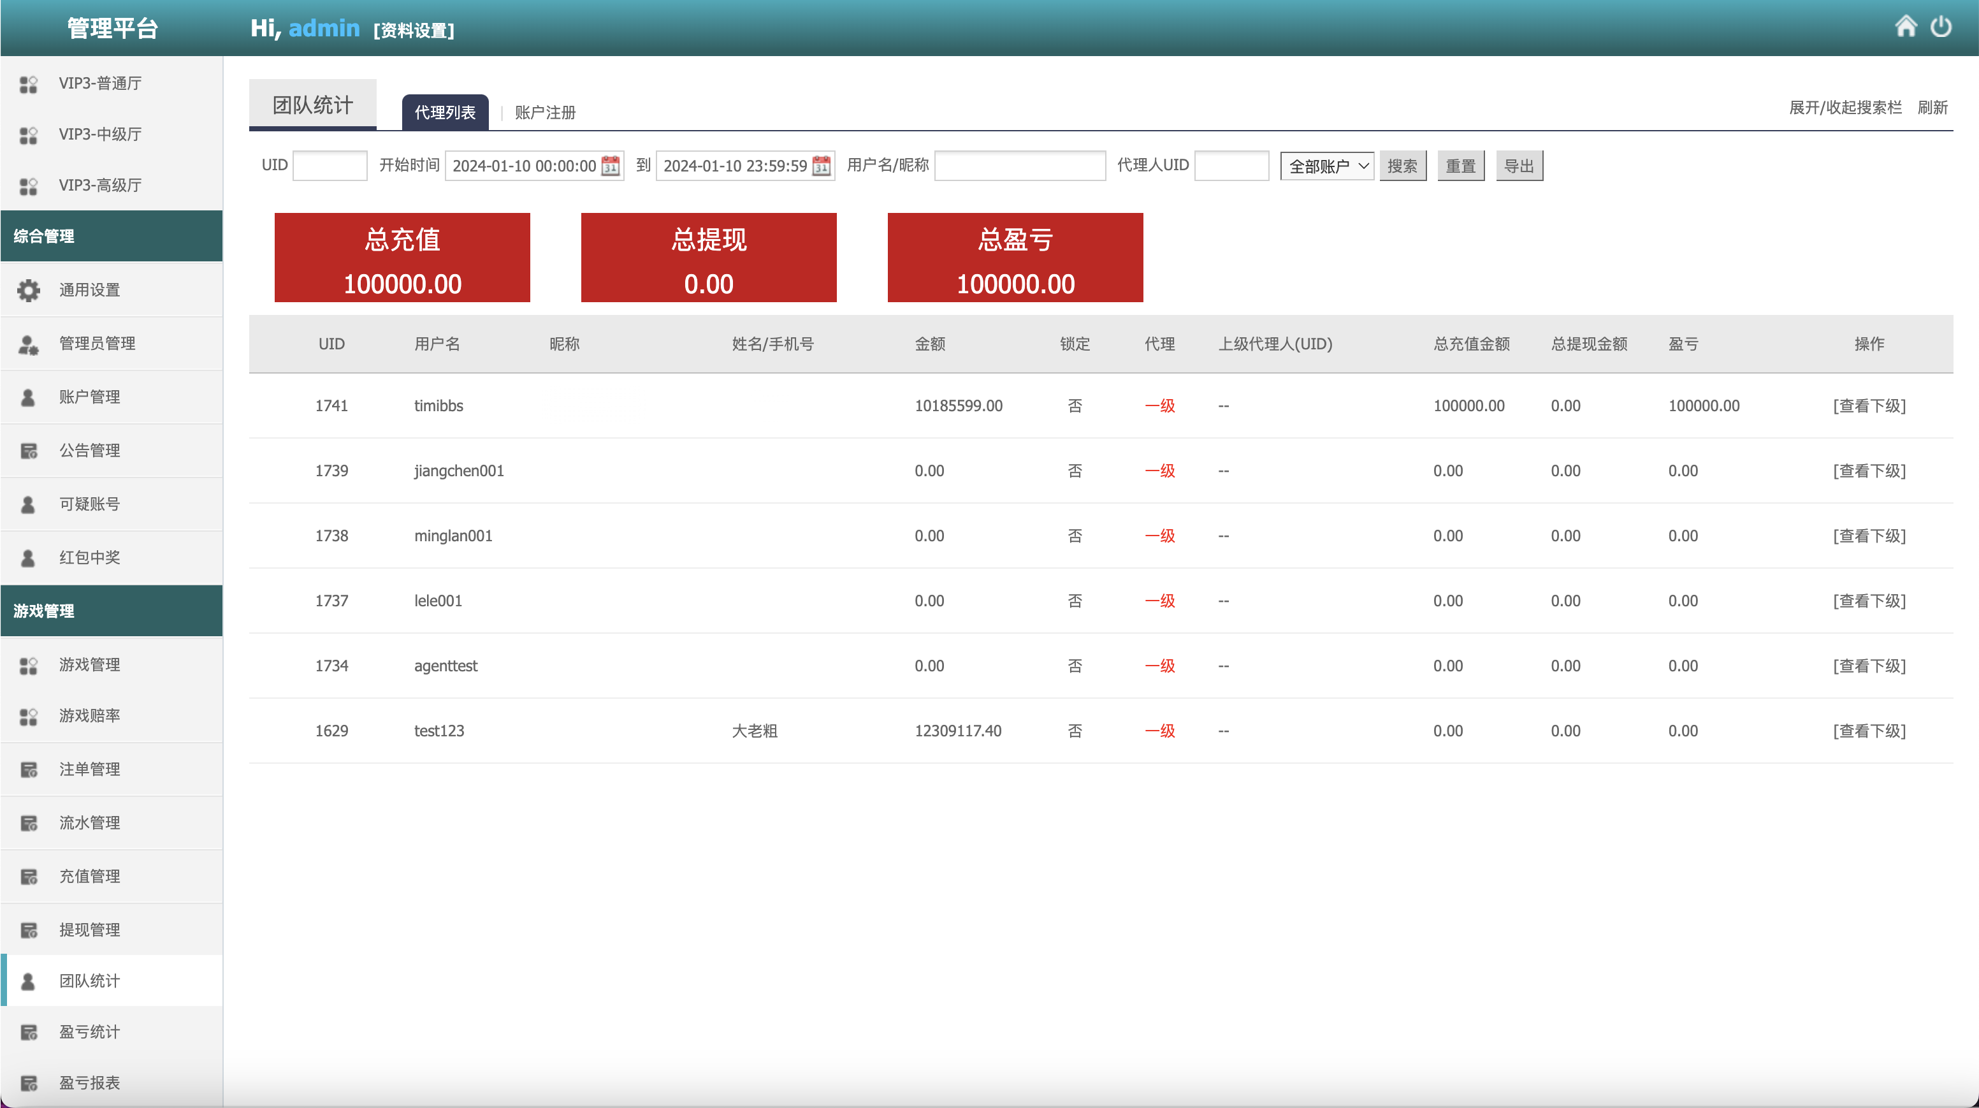Click the 提现管理 sidebar icon
1979x1108 pixels.
(x=29, y=929)
